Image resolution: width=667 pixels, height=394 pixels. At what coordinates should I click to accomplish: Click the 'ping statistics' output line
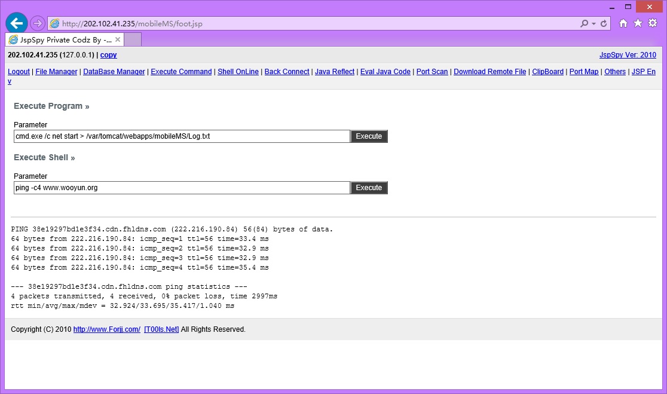coord(129,287)
